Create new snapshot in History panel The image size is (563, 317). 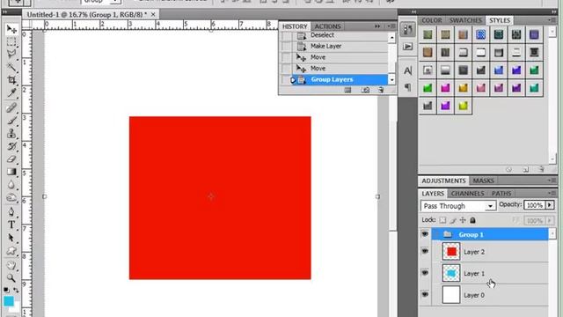coord(365,90)
